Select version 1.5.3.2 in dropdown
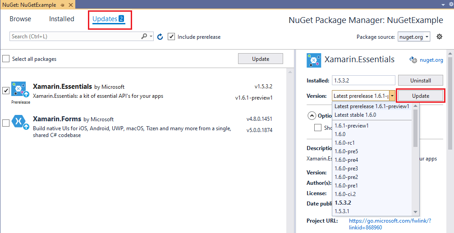Screen dimensions: 454x233 click(372, 202)
